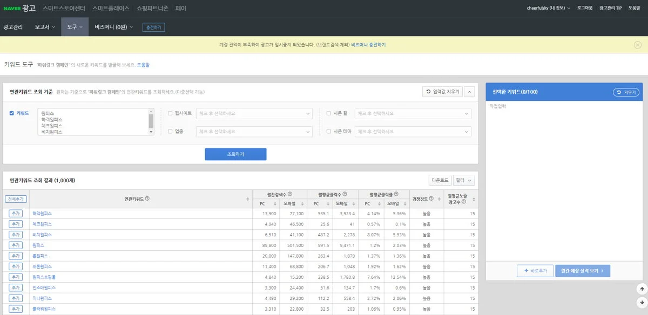Open the 보고서 menu
This screenshot has width=648, height=315.
pyautogui.click(x=45, y=27)
